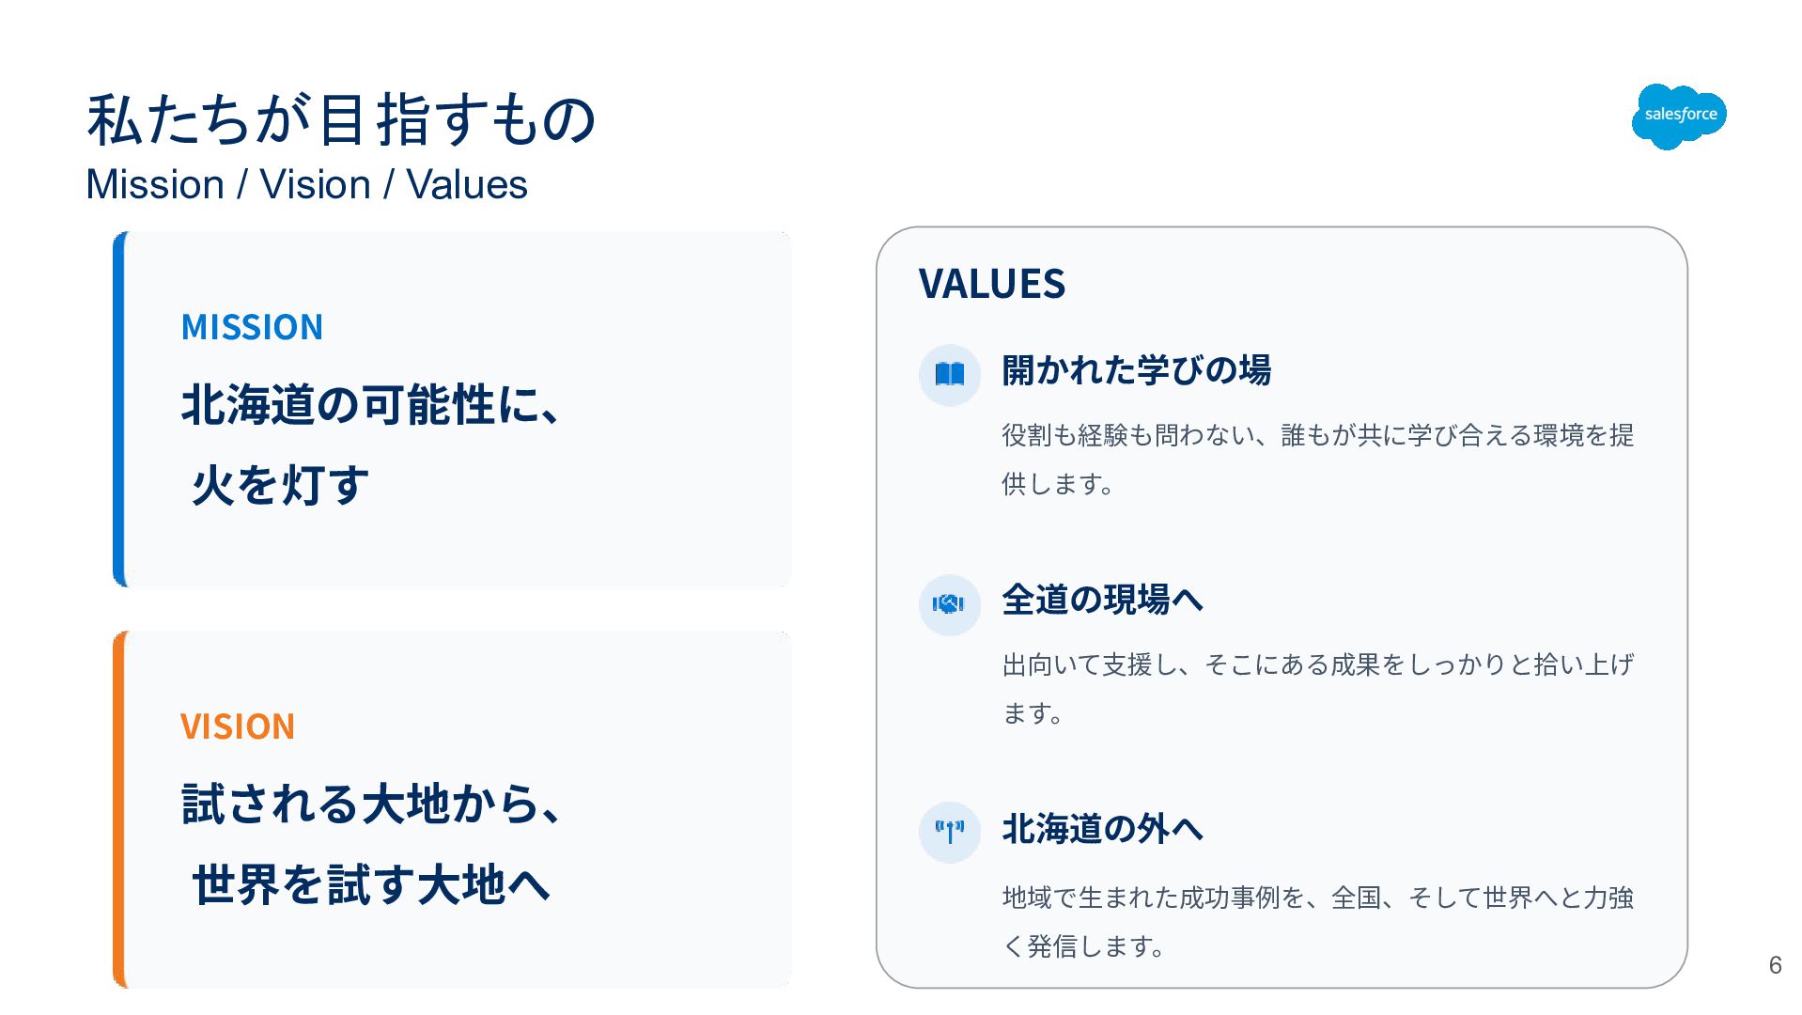This screenshot has height=1015, width=1802.
Task: Click the vision text 試される大地から、
Action: [371, 804]
